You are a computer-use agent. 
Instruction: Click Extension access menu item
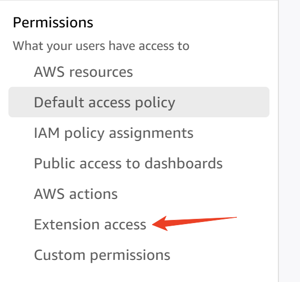[90, 224]
